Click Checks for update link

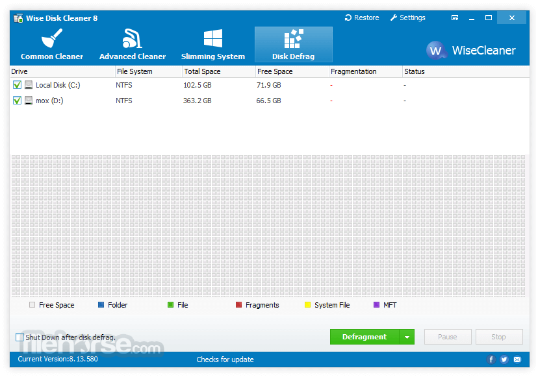[225, 359]
